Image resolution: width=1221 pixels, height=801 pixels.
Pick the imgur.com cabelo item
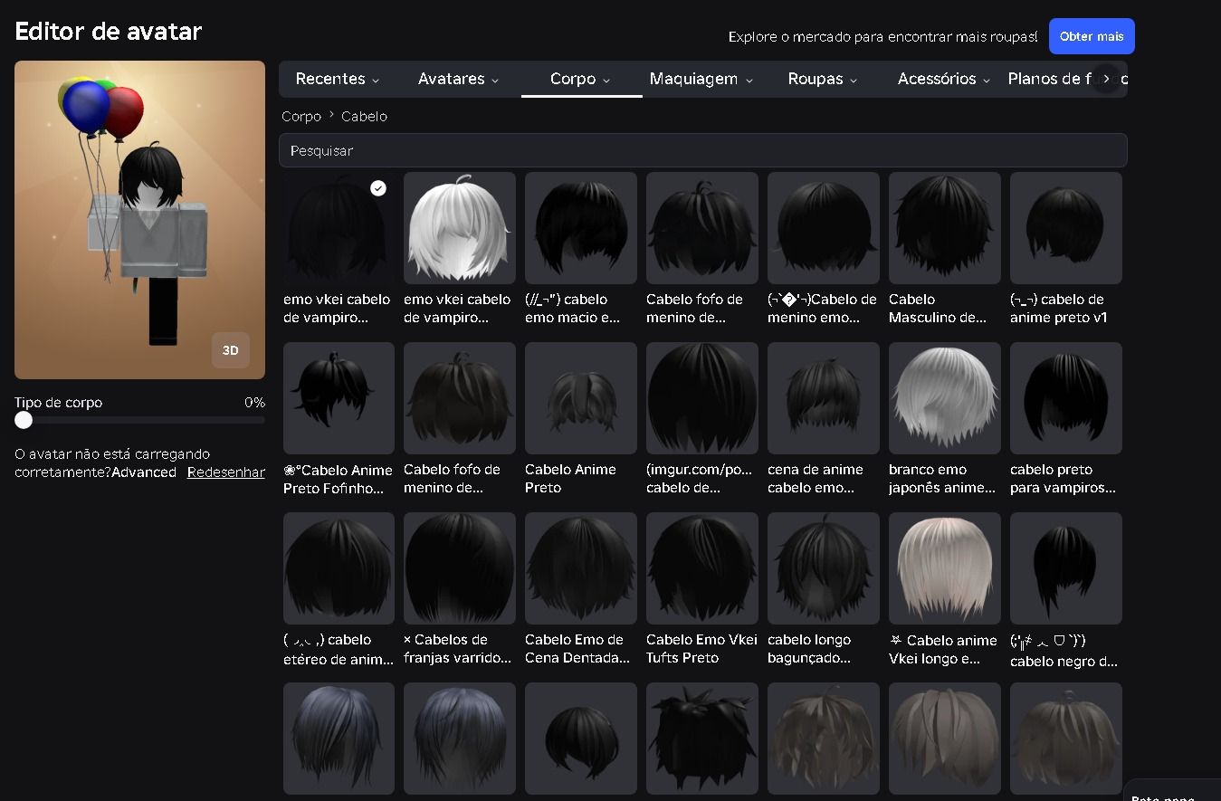click(x=702, y=398)
